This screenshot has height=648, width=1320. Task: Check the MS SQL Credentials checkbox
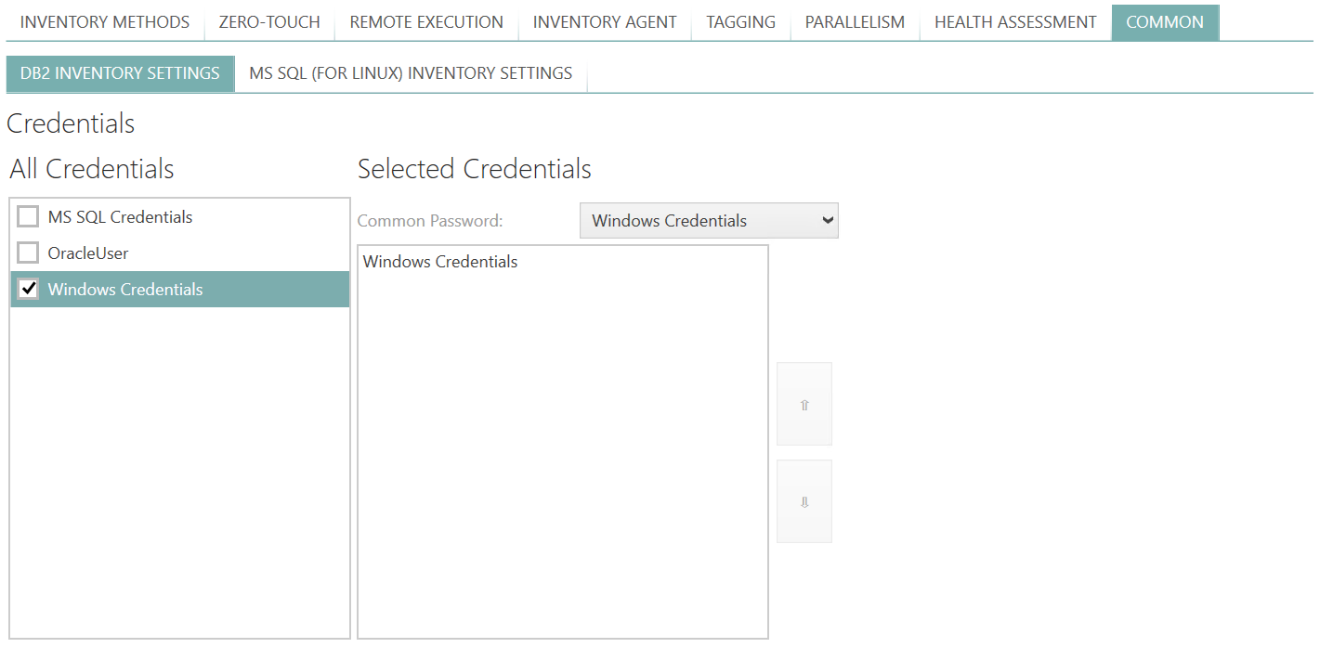pos(27,215)
